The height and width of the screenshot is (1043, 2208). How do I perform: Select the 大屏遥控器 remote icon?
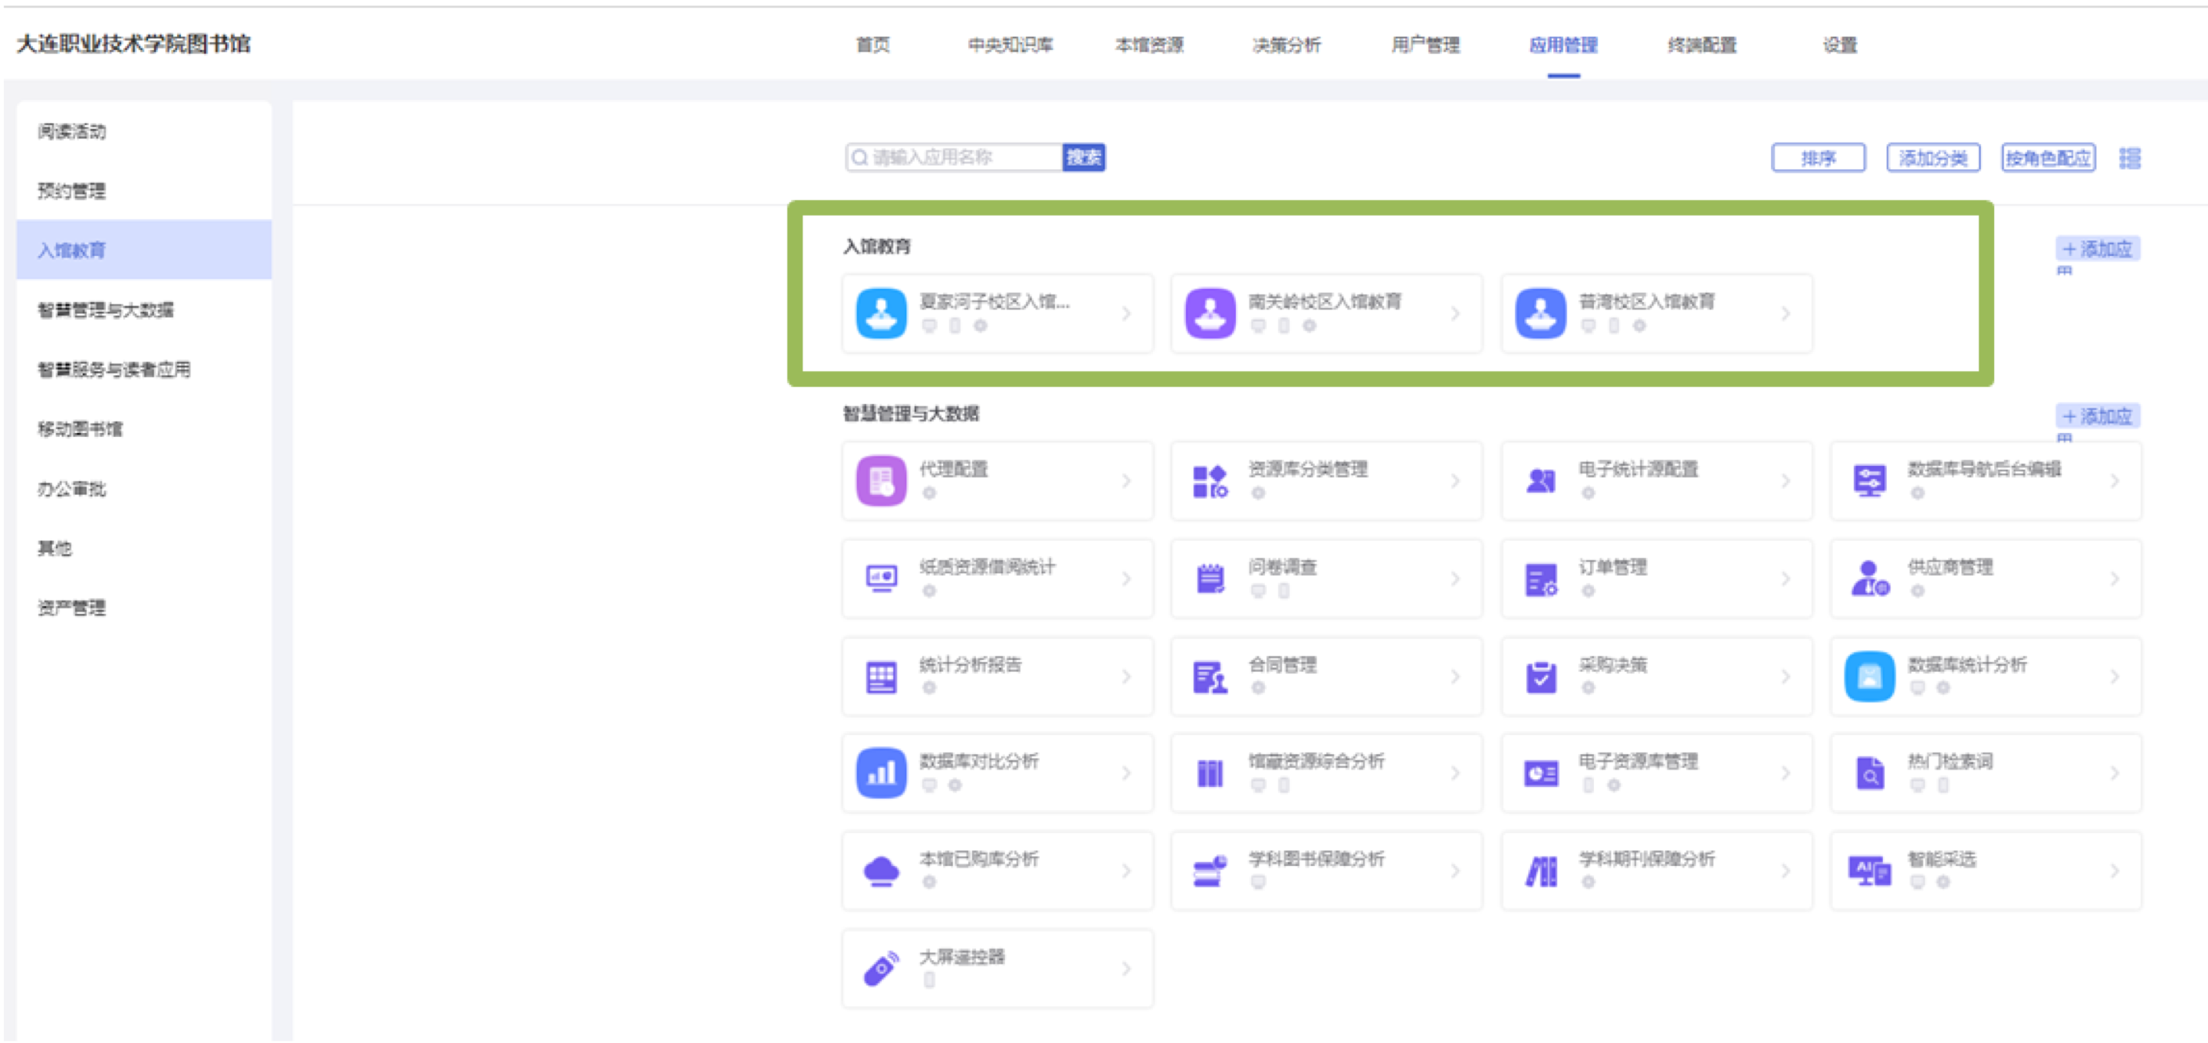[880, 969]
